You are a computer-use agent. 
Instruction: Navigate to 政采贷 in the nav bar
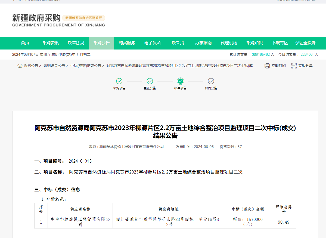click(178, 43)
